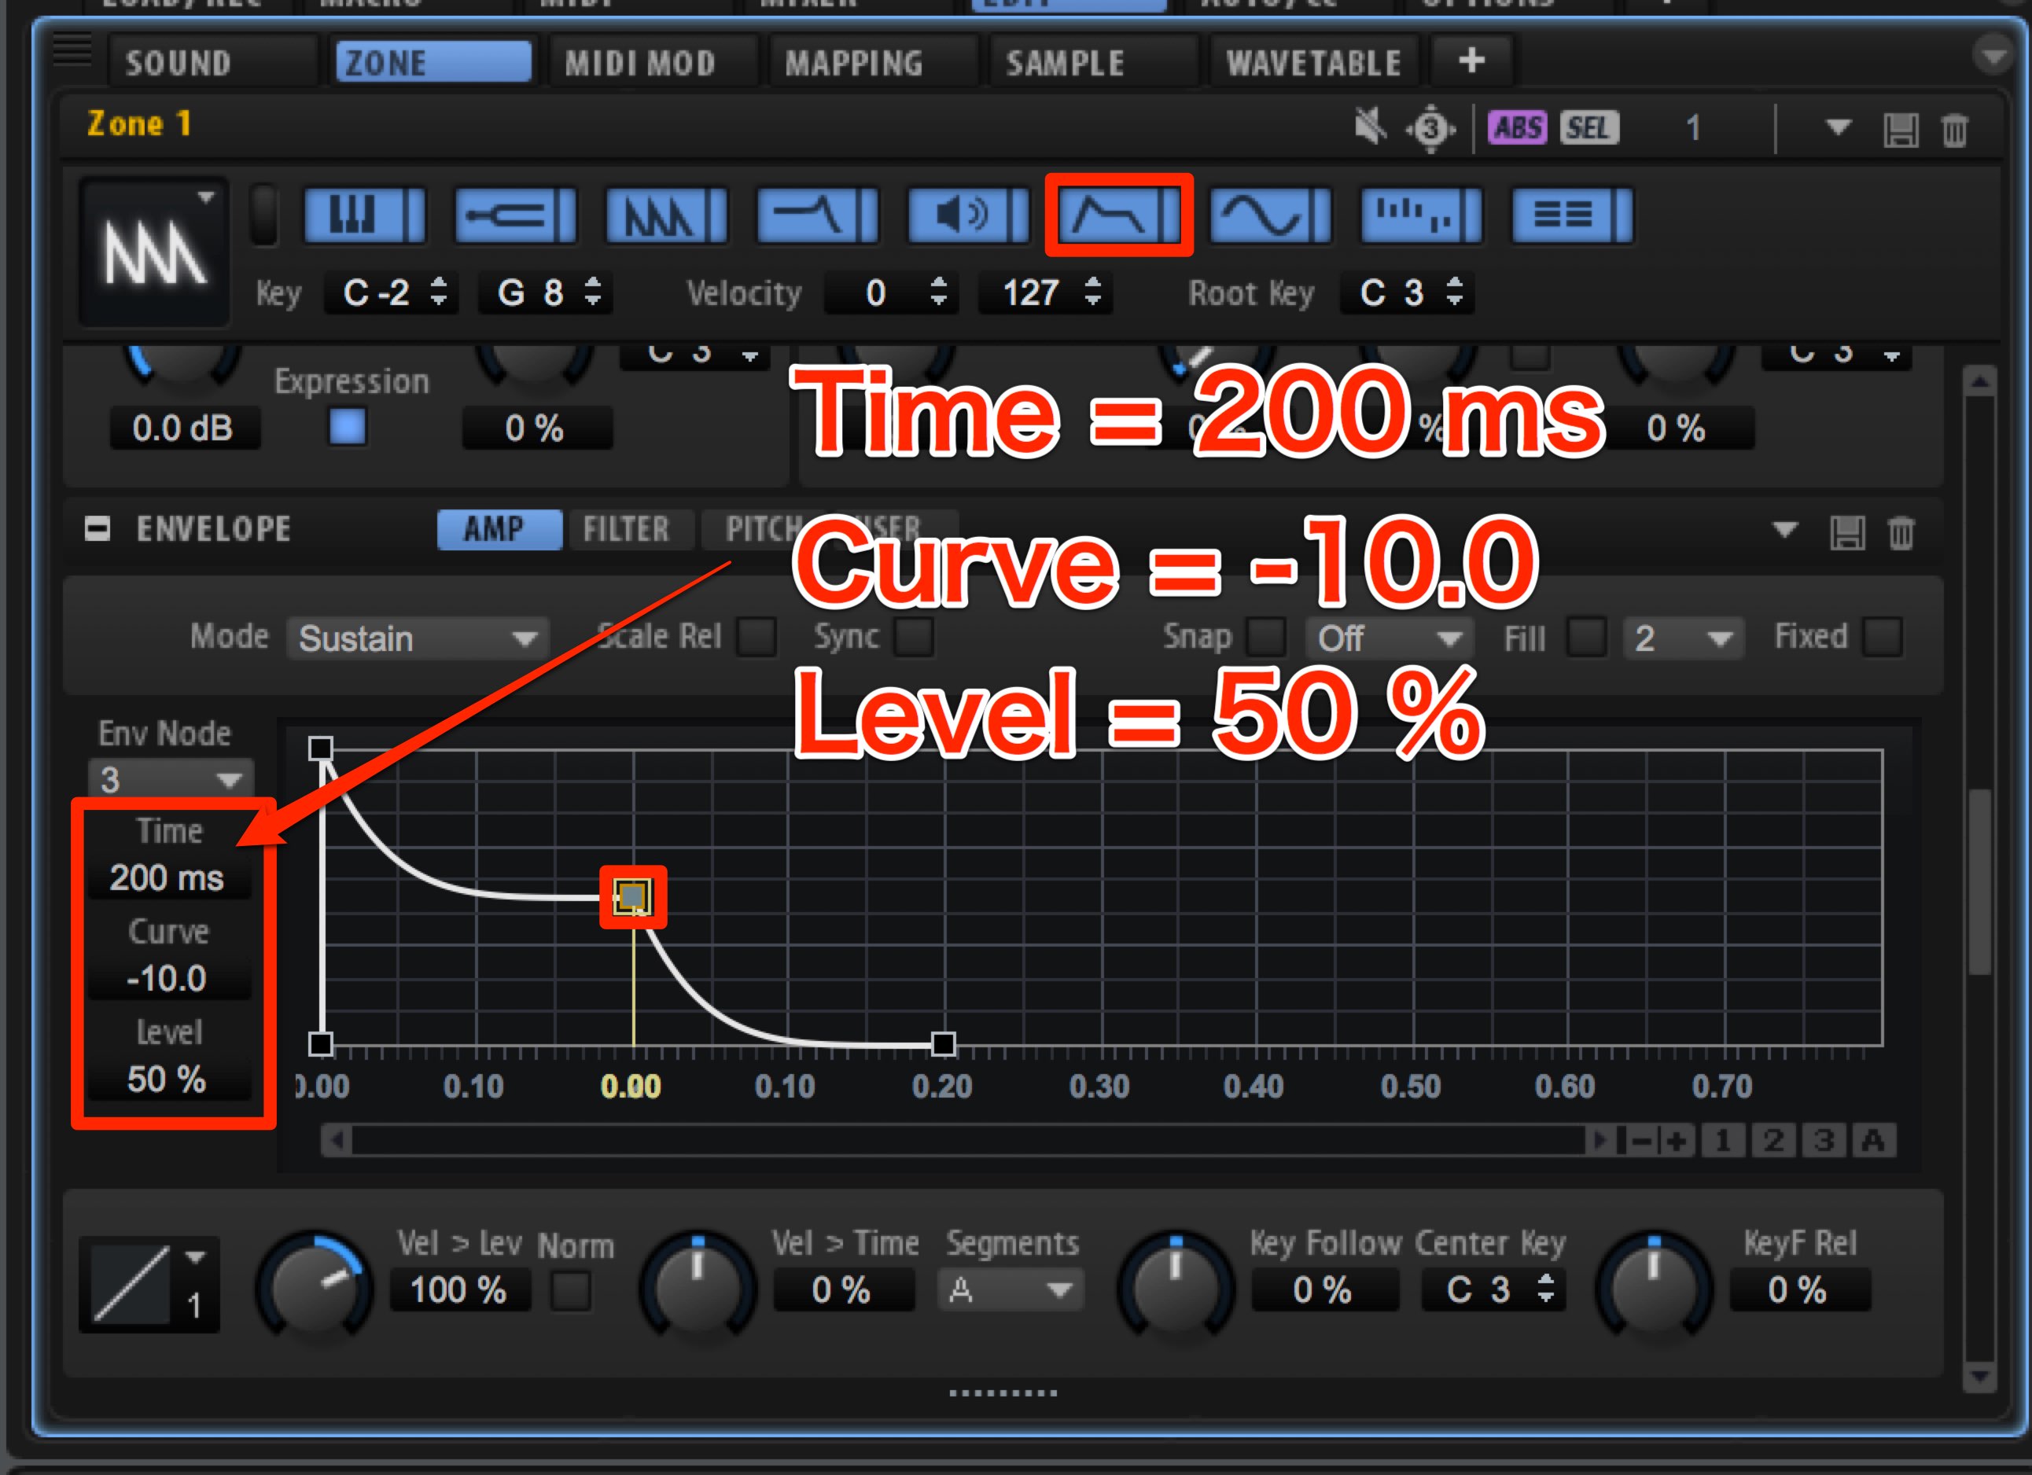Select envelope zoom snapshot 1
Screen dimensions: 2032x1475
[x=1722, y=1140]
